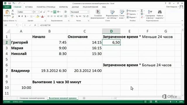
Task: Click the AutoSum sigma icon
Action: 142,11
